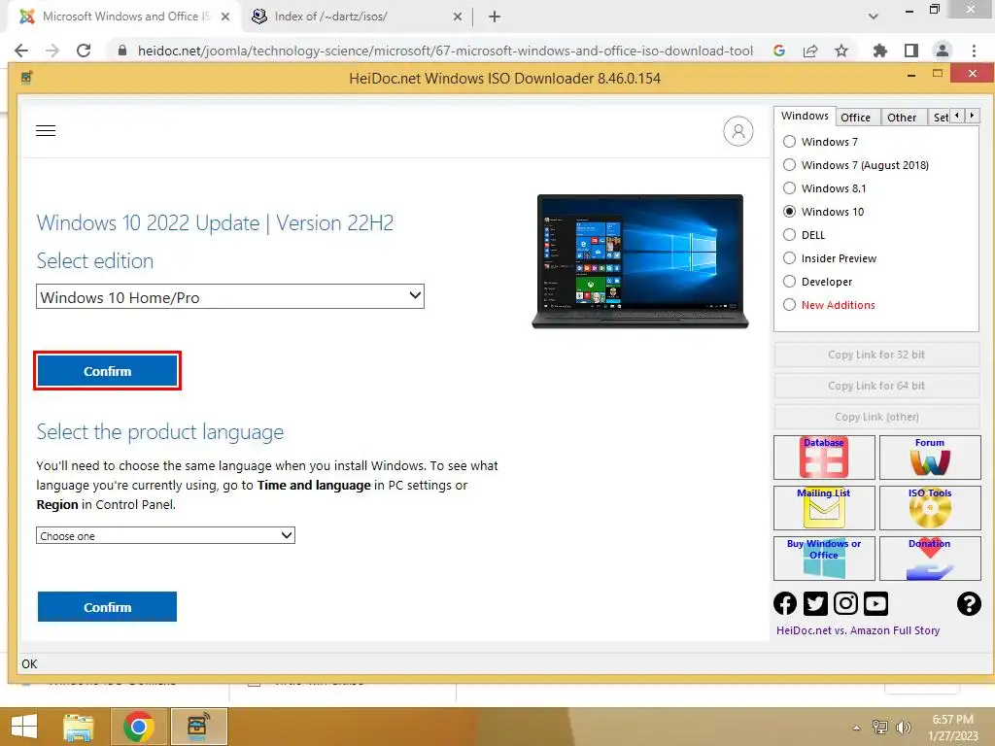Image resolution: width=995 pixels, height=746 pixels.
Task: Show hidden system tray icons
Action: 857,728
